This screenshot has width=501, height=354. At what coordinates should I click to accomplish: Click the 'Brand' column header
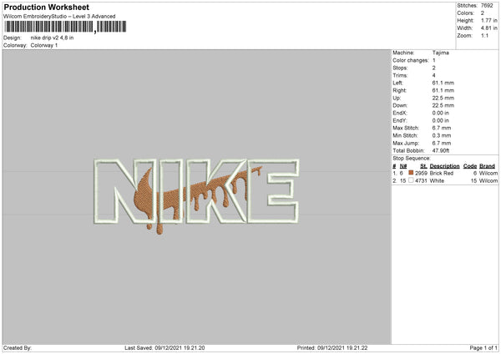coord(488,166)
